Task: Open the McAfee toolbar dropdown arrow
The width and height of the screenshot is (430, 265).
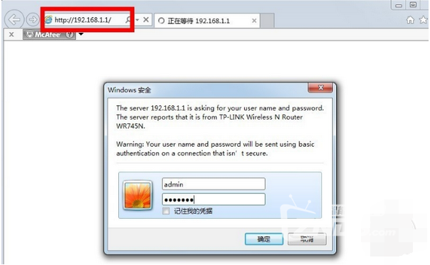Action: (x=81, y=34)
